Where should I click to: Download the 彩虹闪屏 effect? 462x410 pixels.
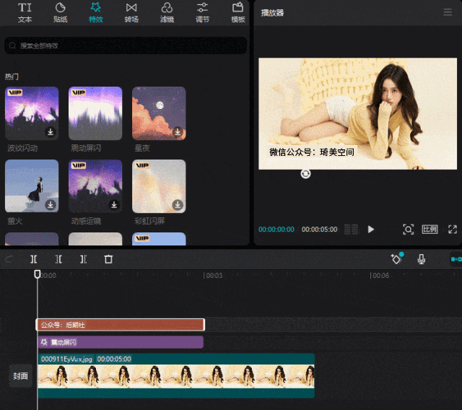pyautogui.click(x=178, y=204)
